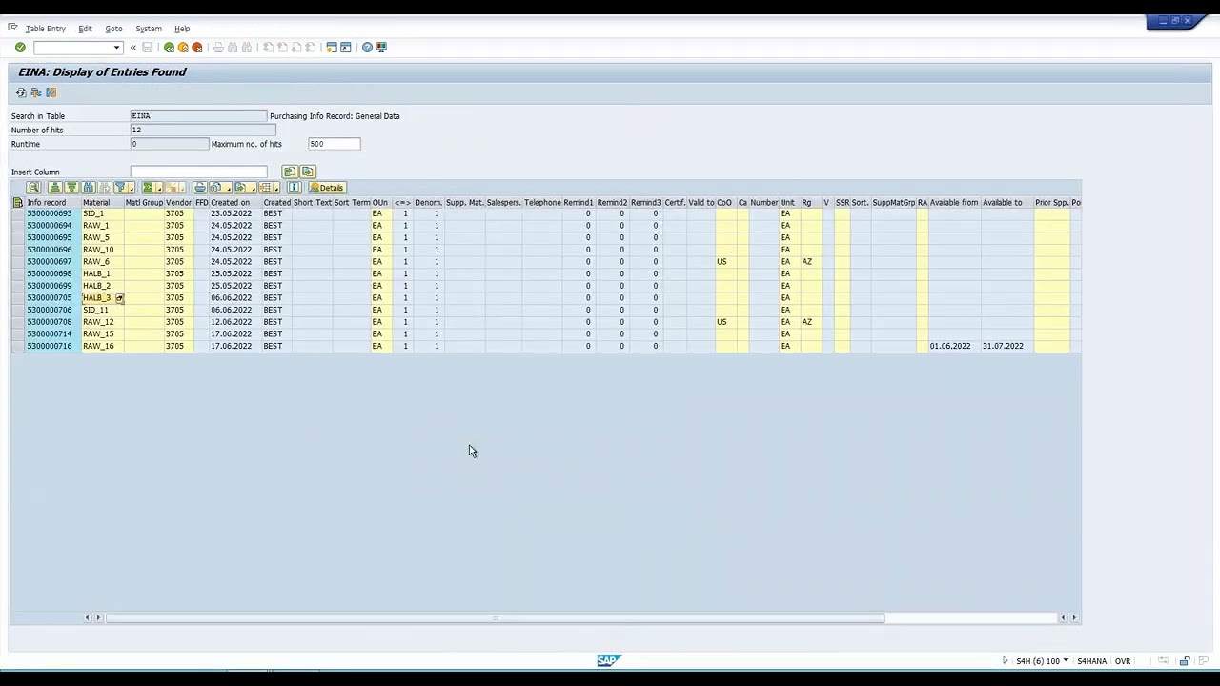The height and width of the screenshot is (686, 1220).
Task: Open the Views dropdown arrow
Action: (229, 189)
